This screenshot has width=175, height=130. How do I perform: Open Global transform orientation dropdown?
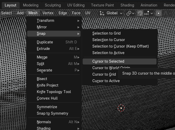tap(111, 13)
